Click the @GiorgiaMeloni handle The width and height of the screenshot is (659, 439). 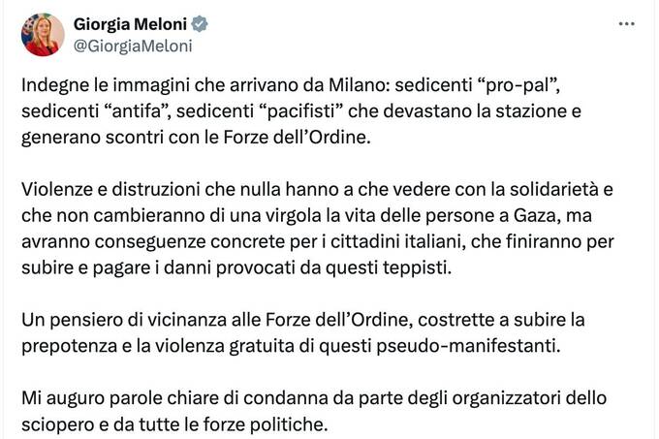coord(133,45)
